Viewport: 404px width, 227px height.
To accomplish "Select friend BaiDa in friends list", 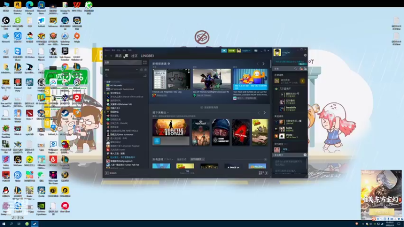I will click(x=289, y=129).
